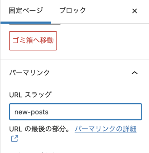Open the パーマリンクの詳細 link

(x=105, y=129)
